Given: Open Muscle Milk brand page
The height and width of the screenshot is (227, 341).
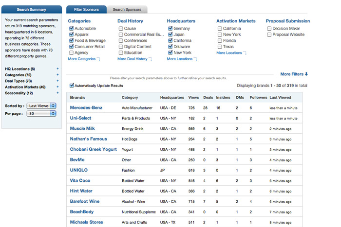Looking at the screenshot, I should (x=82, y=128).
